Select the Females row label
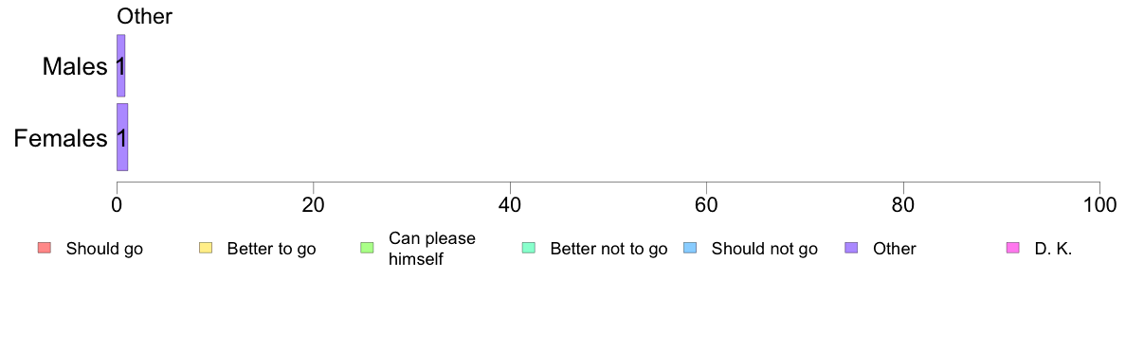1126x348 pixels. [x=61, y=138]
